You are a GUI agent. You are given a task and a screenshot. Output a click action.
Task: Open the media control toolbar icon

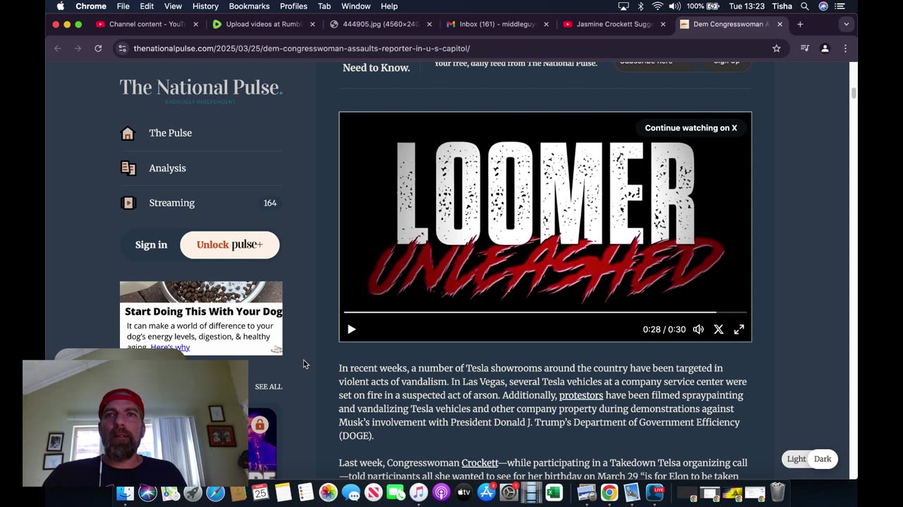click(805, 49)
